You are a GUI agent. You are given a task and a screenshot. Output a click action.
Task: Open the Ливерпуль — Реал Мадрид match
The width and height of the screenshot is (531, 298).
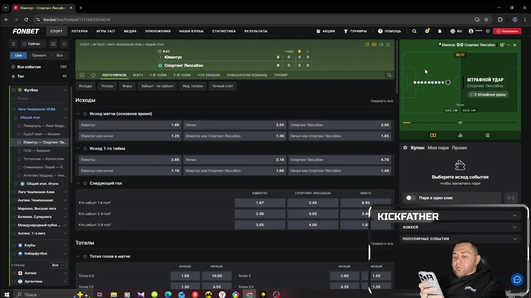point(44,126)
